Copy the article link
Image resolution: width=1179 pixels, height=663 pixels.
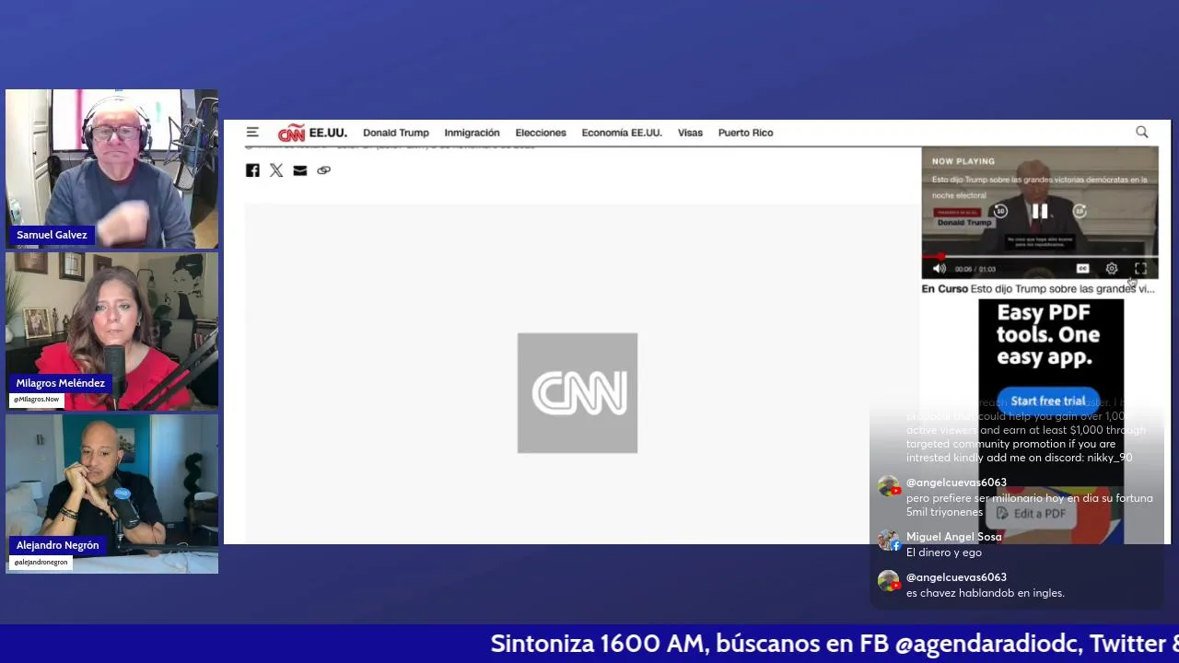click(x=323, y=170)
